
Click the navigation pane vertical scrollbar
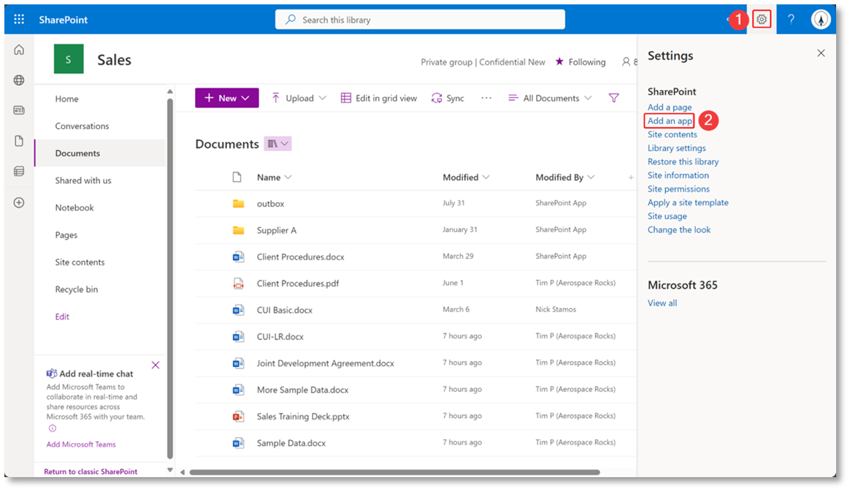click(169, 279)
